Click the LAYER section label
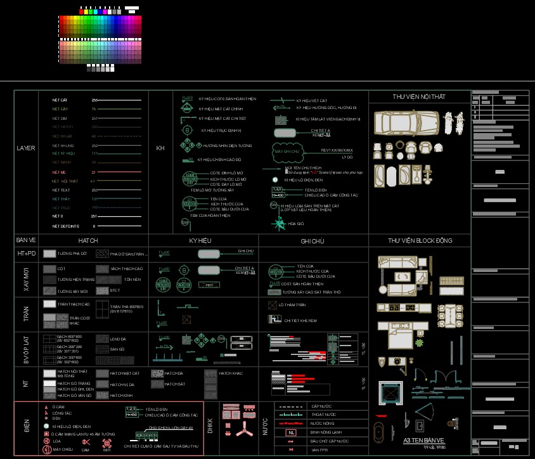The width and height of the screenshot is (535, 459). coord(26,148)
